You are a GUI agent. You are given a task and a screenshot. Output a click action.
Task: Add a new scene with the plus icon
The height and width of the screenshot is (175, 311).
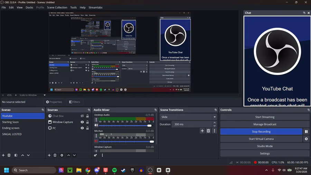(x=3, y=155)
